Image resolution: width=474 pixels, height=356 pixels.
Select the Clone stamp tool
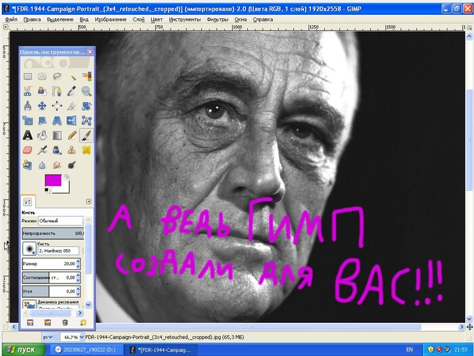(72, 150)
